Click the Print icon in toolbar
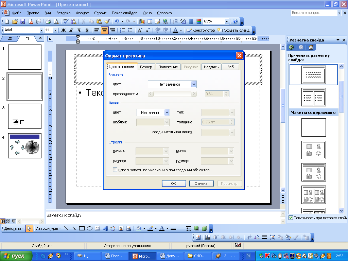This screenshot has height=261, width=348. tap(48, 21)
